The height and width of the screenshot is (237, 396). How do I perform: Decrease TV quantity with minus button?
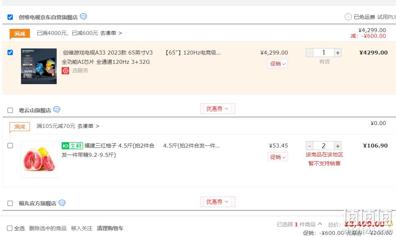(x=310, y=53)
